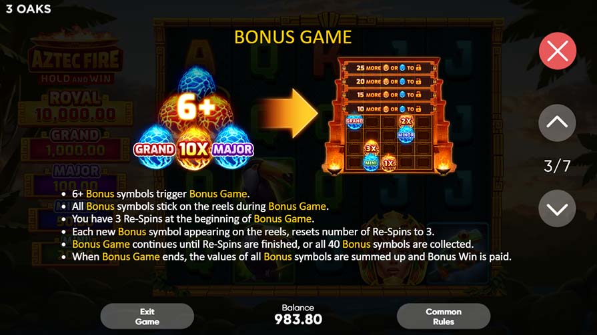
Task: Click the large orange arrow graphic
Action: (289, 113)
